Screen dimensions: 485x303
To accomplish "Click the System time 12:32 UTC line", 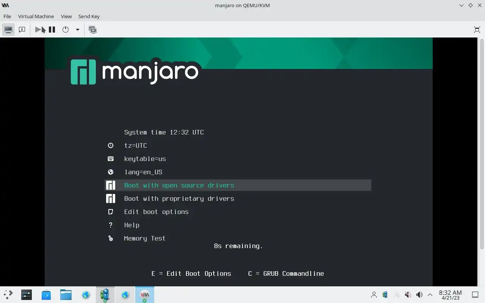I will point(164,132).
